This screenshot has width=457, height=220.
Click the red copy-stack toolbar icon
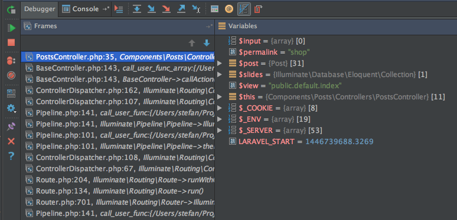pos(258,9)
